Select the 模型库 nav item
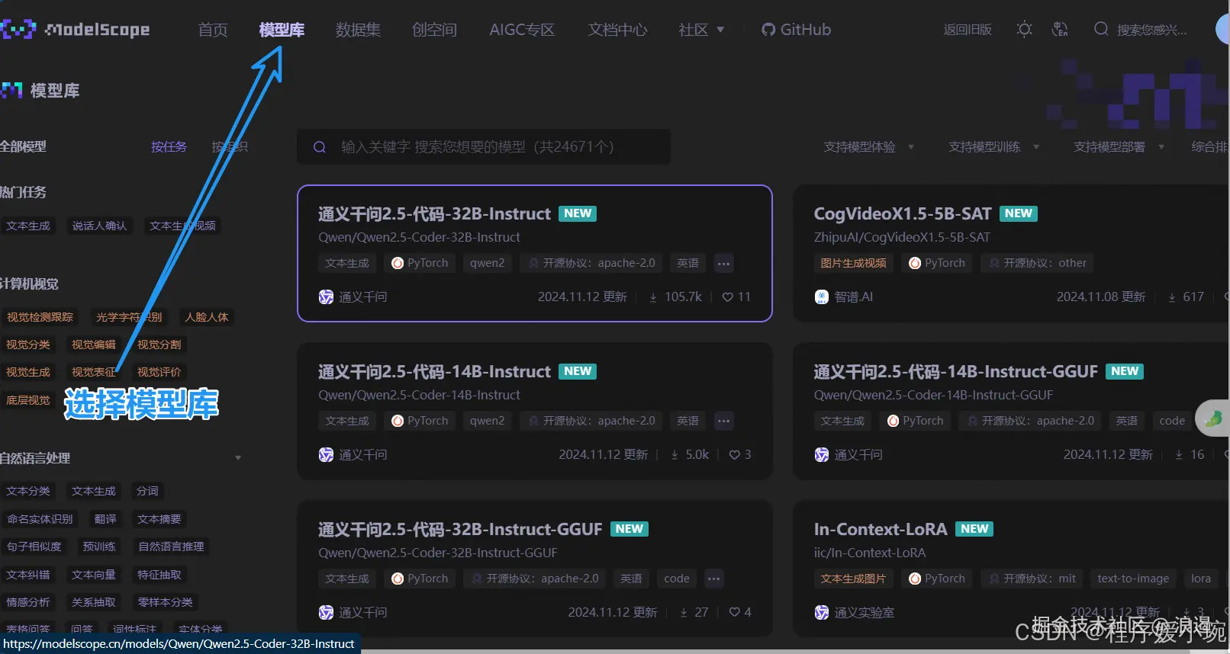The width and height of the screenshot is (1230, 654). point(282,30)
